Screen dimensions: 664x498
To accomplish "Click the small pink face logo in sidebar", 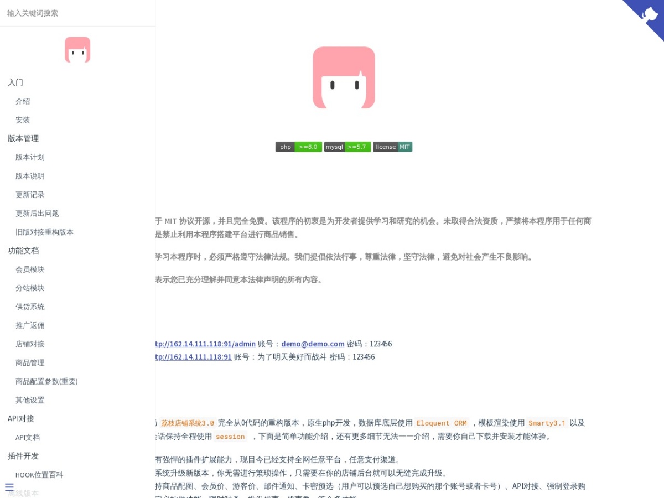I will tap(77, 50).
